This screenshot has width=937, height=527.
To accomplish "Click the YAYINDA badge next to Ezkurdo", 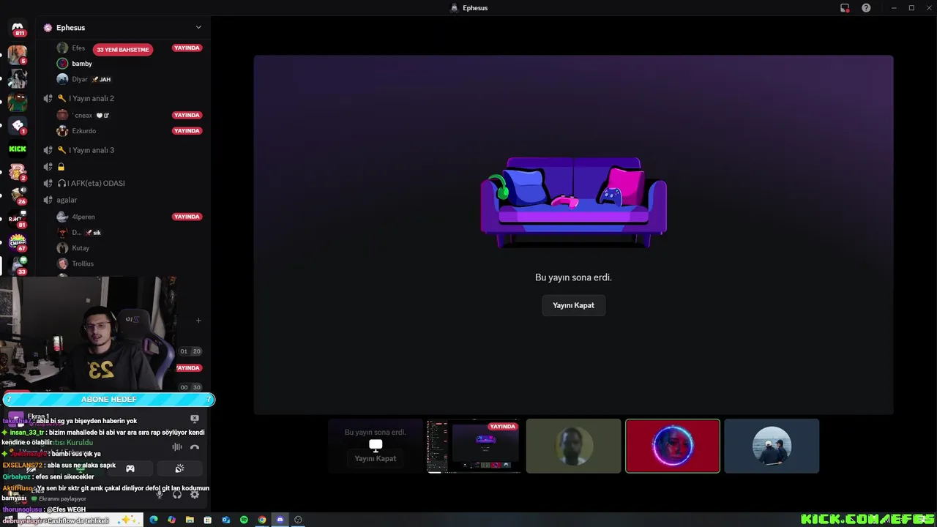I will tap(187, 131).
